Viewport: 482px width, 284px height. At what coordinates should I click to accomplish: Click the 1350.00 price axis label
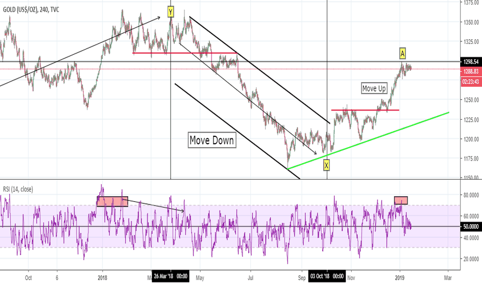tap(471, 22)
